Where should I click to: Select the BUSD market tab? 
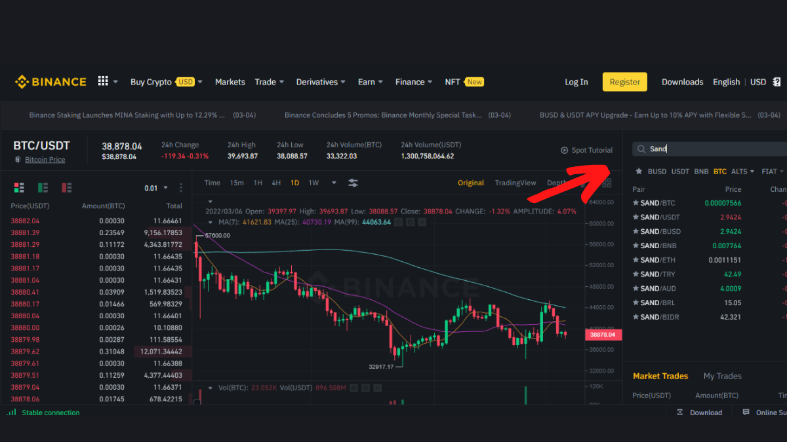657,172
